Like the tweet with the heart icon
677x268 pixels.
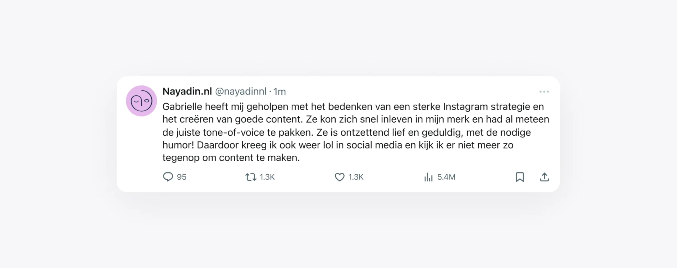tap(340, 177)
